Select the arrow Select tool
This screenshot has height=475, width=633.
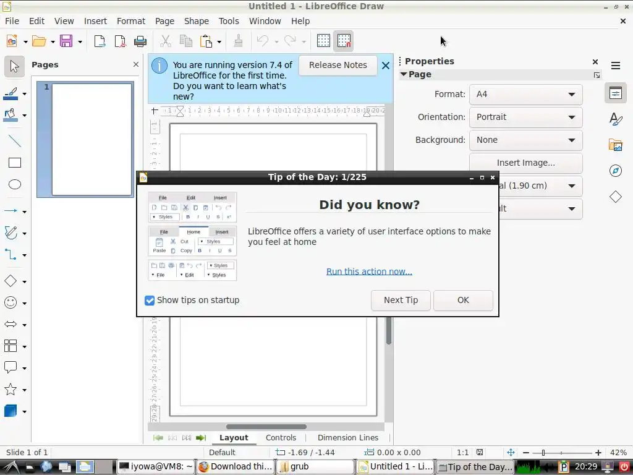[x=15, y=67]
